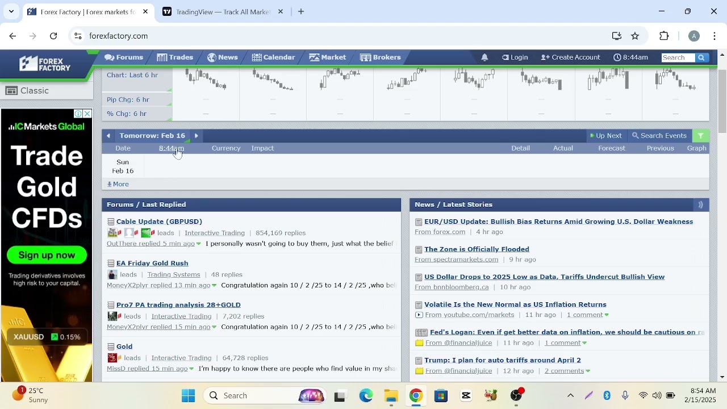
Task: Expand OutThere reply dropdown arrow
Action: pos(198,244)
